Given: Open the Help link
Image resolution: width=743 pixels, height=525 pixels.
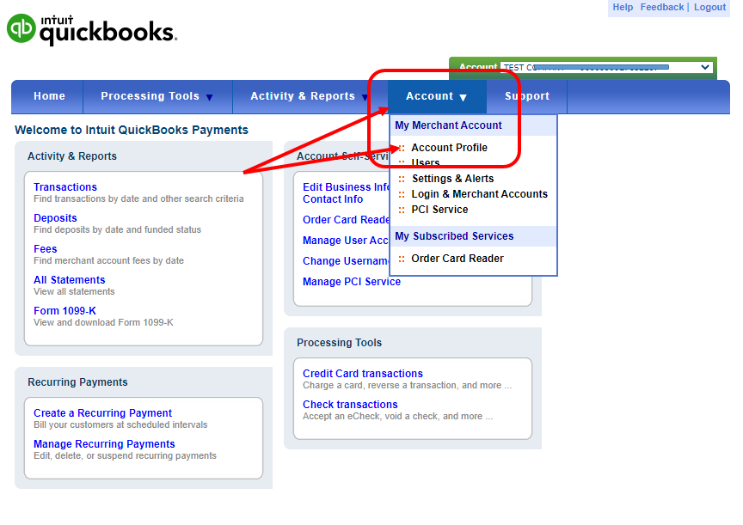Looking at the screenshot, I should pos(623,7).
